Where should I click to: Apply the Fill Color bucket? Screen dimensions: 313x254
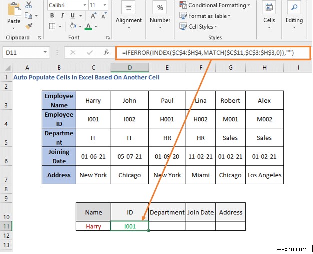click(73, 26)
